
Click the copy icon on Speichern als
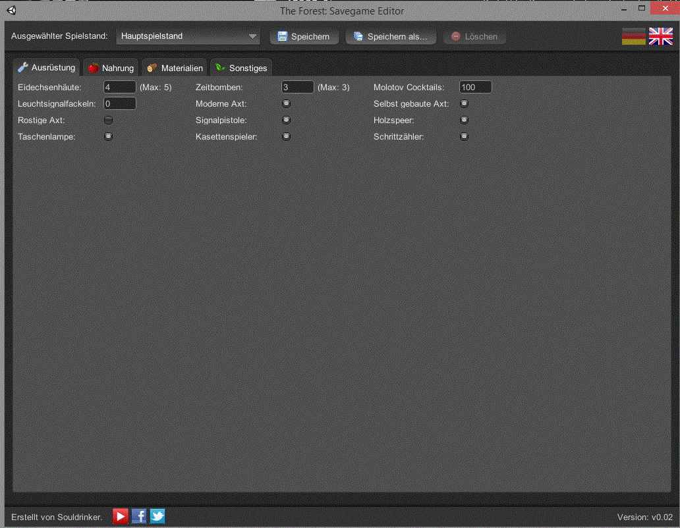(x=358, y=37)
